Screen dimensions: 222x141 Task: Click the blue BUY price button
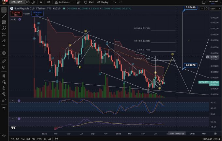click(38, 14)
